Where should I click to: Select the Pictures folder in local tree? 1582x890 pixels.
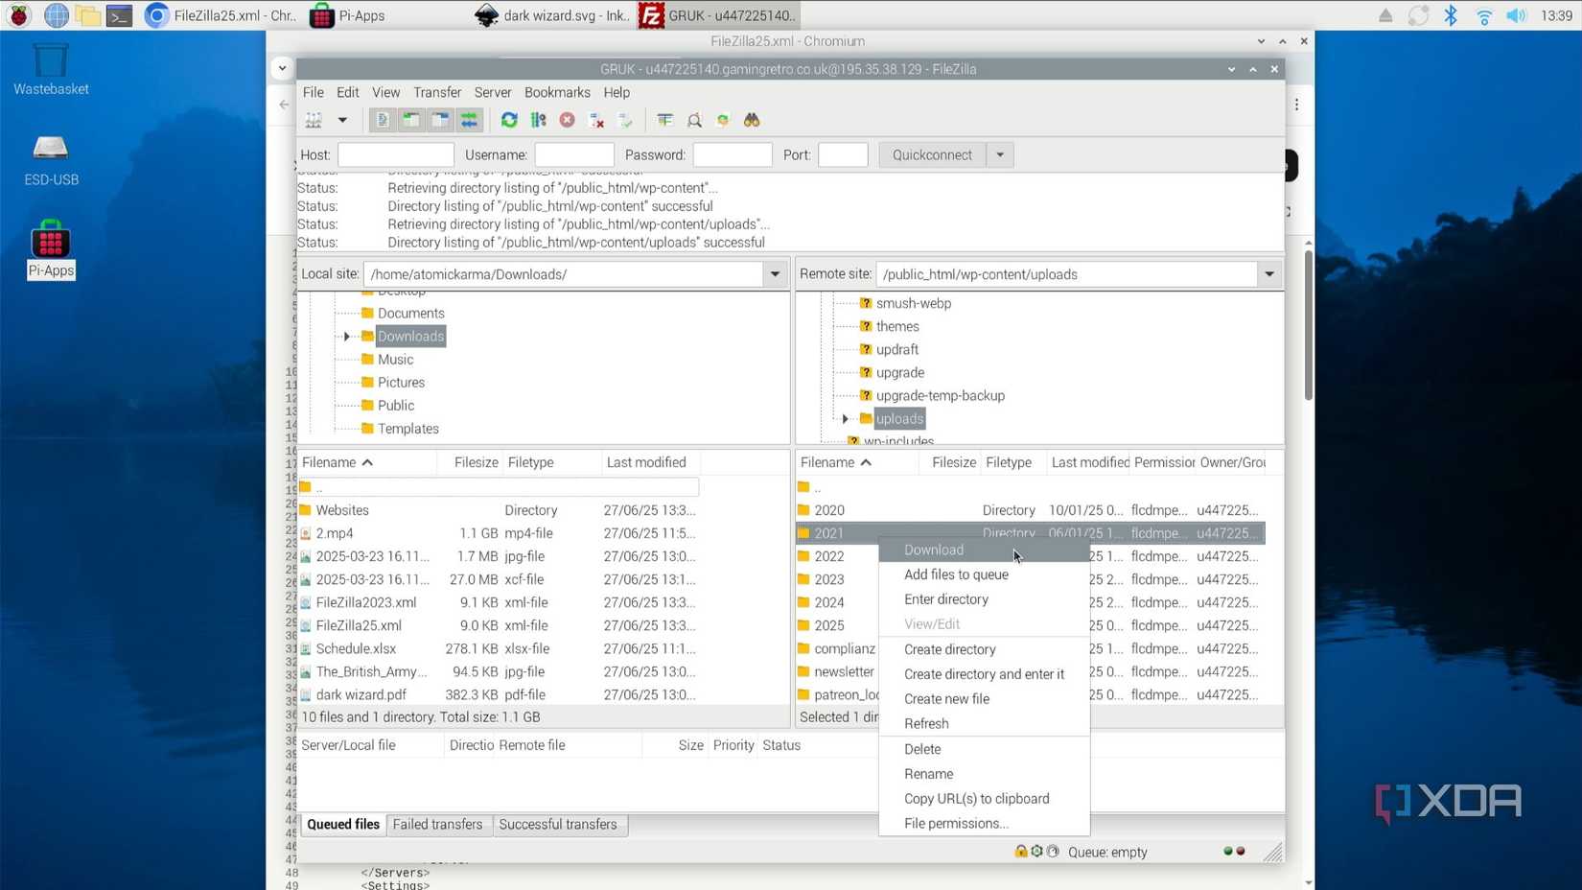tap(401, 383)
